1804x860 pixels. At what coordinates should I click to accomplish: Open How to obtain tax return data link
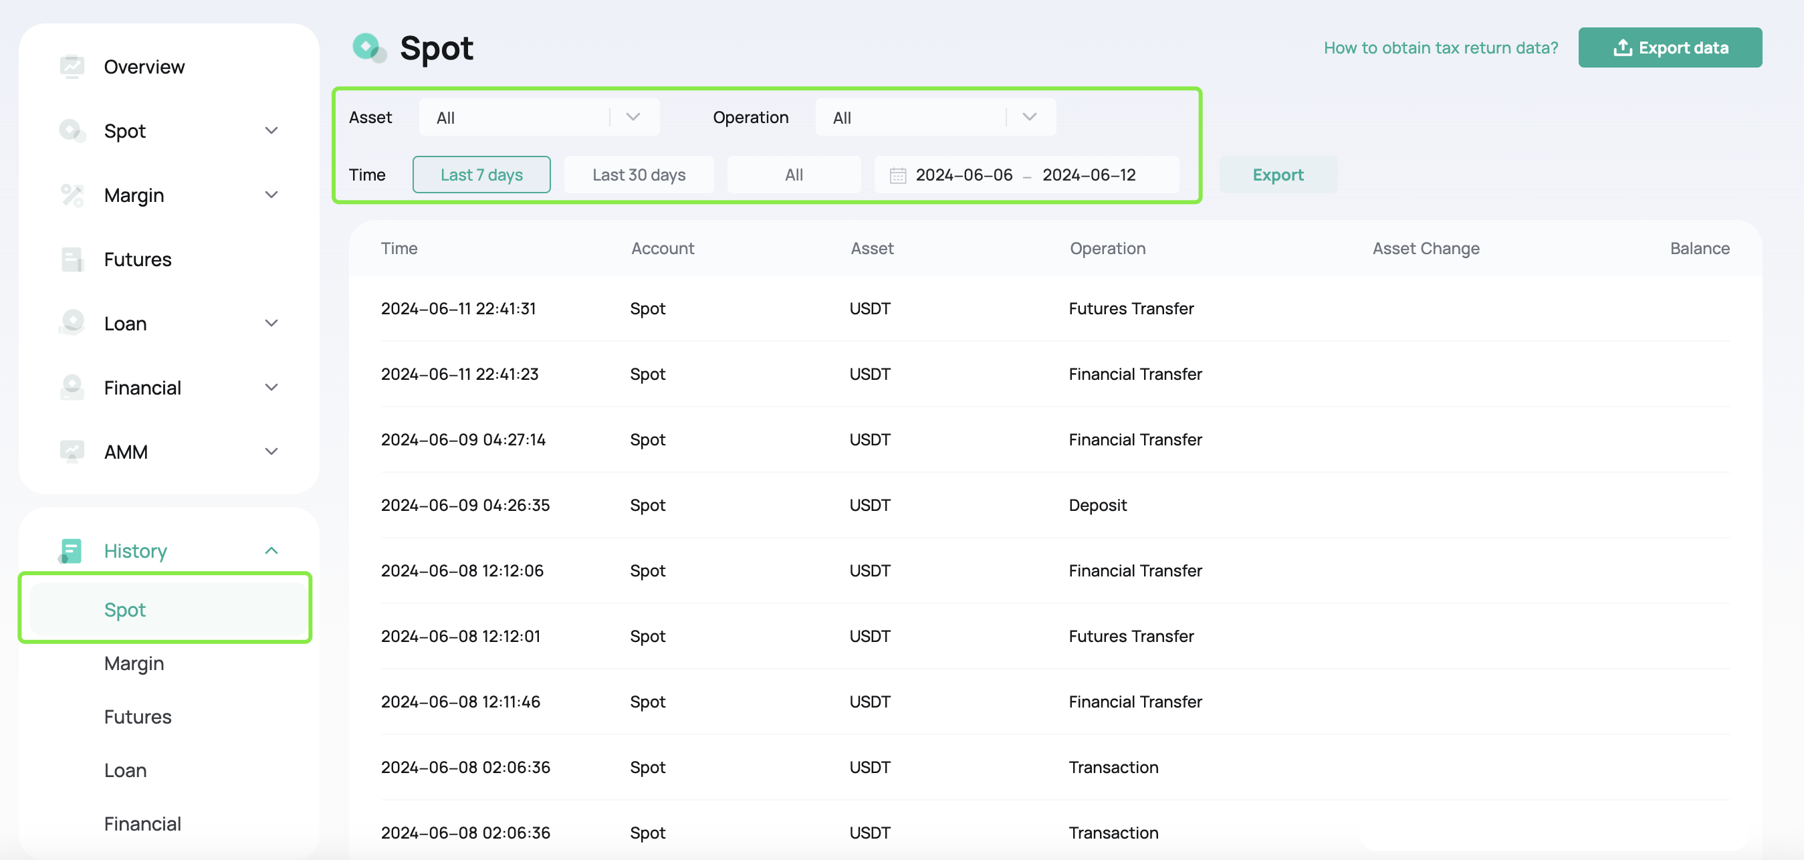(x=1440, y=47)
